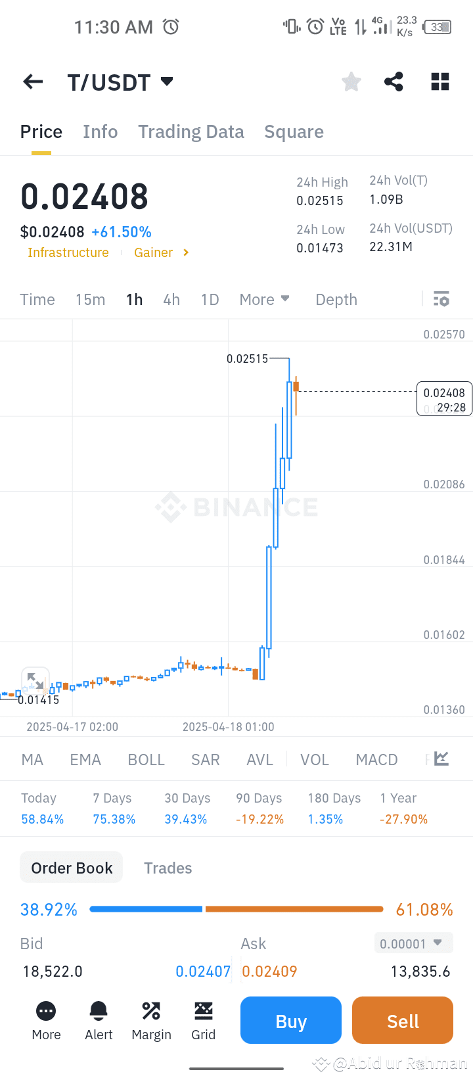
Task: Expand the More timeframes dropdown
Action: point(265,299)
